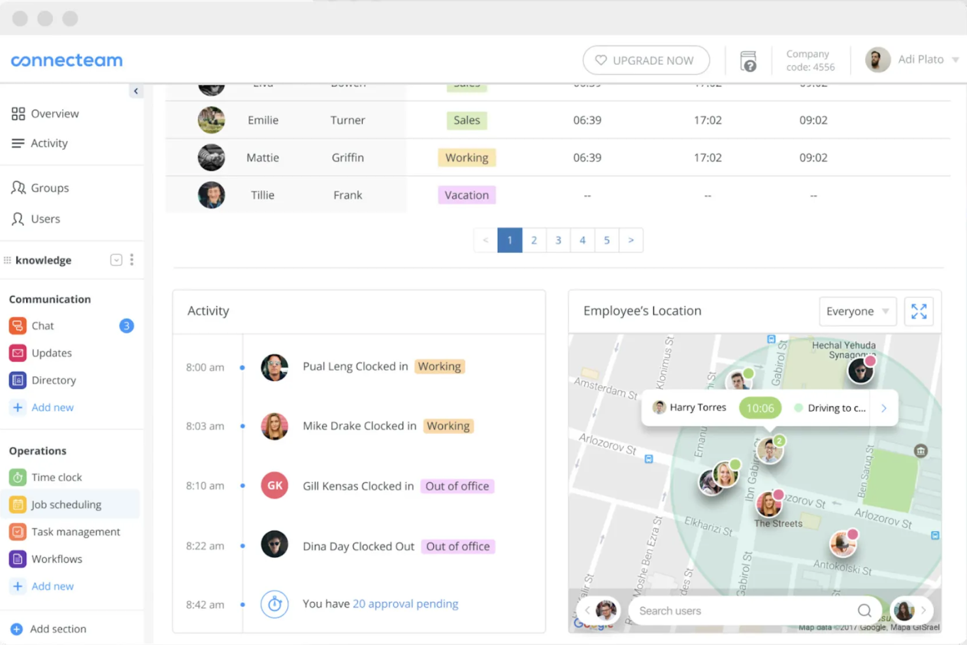Open the 20 approval pending link
Screen dimensions: 967x645
[x=405, y=604]
